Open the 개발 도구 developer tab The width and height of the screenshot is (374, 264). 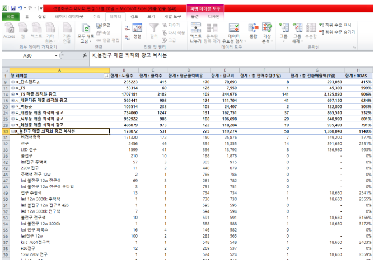(x=172, y=16)
